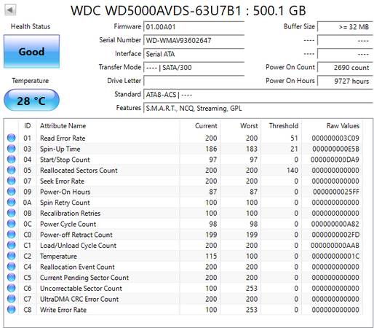Image resolution: width=374 pixels, height=328 pixels.
Task: Click status orb for Write Error Rate
Action: 11,310
